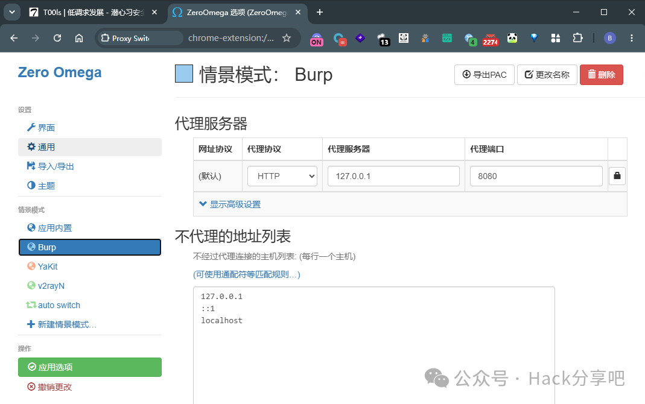Open Chrome's three-dot menu
Screen dimensions: 645x404
pyautogui.click(x=632, y=38)
